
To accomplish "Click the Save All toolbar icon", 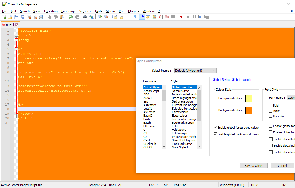I will point(23,17).
